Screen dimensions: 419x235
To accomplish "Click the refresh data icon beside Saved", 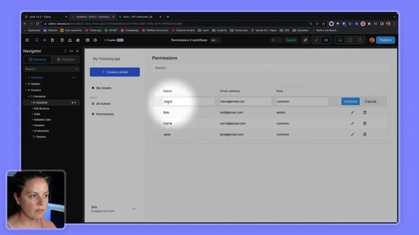I will 306,40.
